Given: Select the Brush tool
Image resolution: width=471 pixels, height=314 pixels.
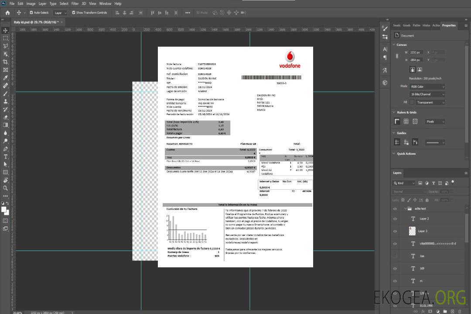Looking at the screenshot, I should pos(5,93).
